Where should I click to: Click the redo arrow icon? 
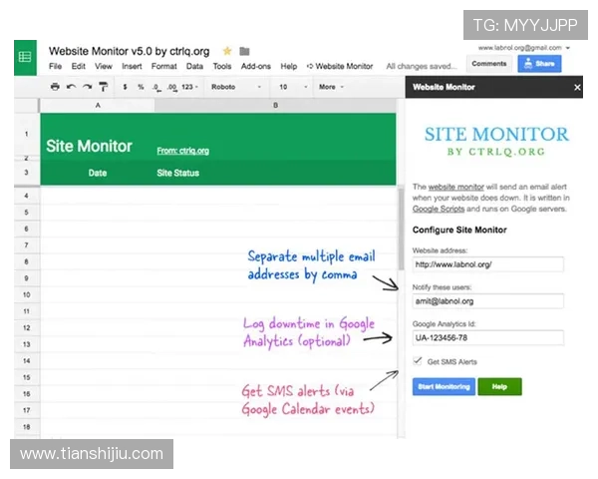click(87, 87)
